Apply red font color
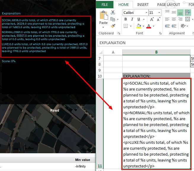 tap(149, 26)
